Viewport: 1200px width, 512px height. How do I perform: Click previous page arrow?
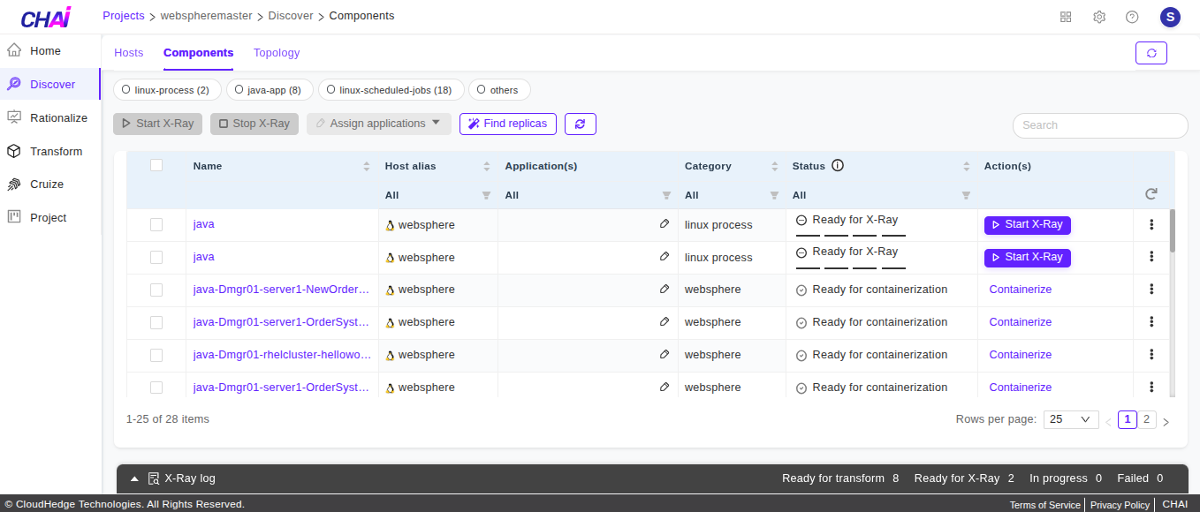click(x=1108, y=422)
